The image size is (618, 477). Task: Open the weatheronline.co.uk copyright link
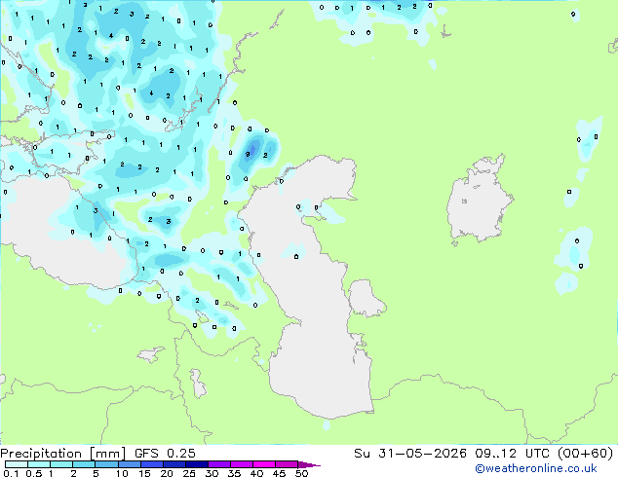536,468
